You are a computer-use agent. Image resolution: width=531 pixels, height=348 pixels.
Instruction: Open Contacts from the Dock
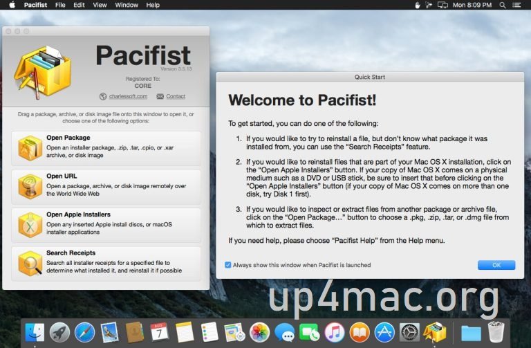click(134, 332)
